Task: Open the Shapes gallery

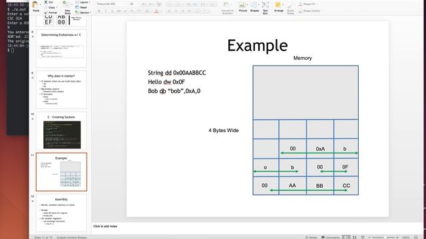Action: (254, 7)
